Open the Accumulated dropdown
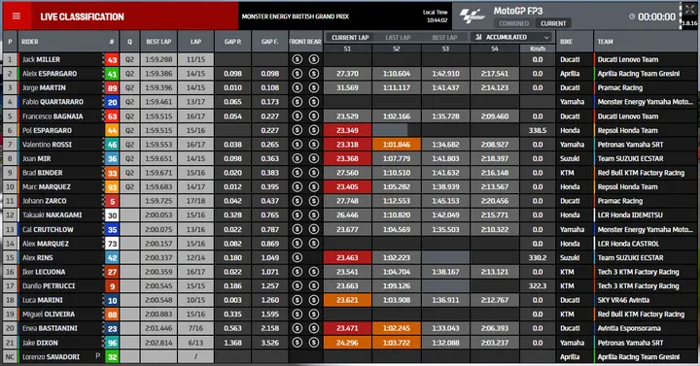700x366 pixels. (x=511, y=37)
